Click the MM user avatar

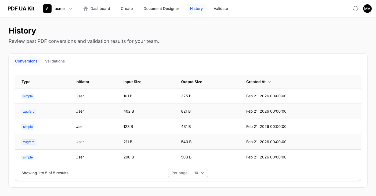pos(367,8)
